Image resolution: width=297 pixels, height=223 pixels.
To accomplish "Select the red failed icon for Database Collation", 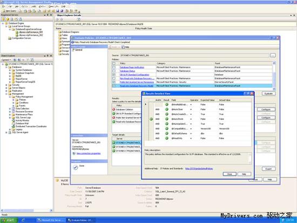I will tap(113, 109).
